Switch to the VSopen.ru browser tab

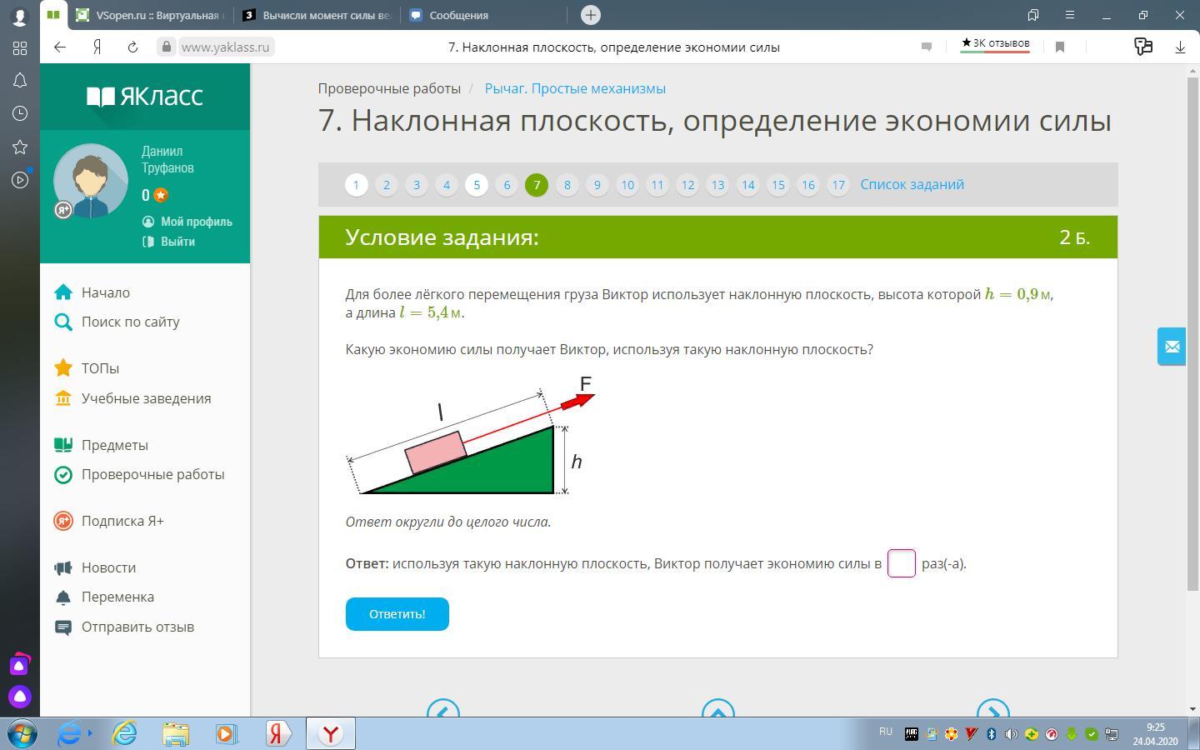150,15
